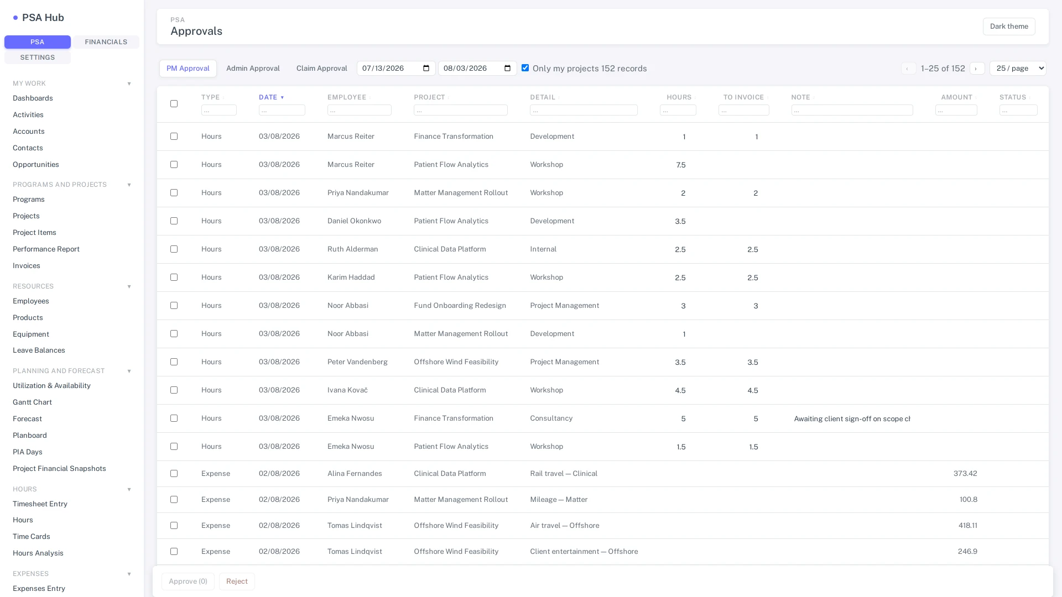
Task: Click the PROJECT column filter field
Action: (x=461, y=111)
